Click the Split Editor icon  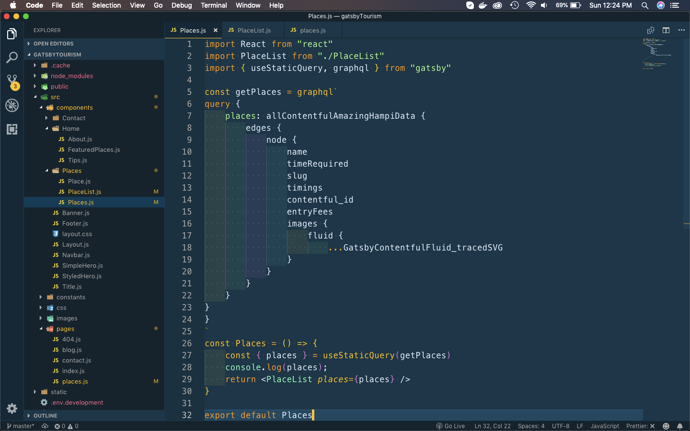pos(666,30)
